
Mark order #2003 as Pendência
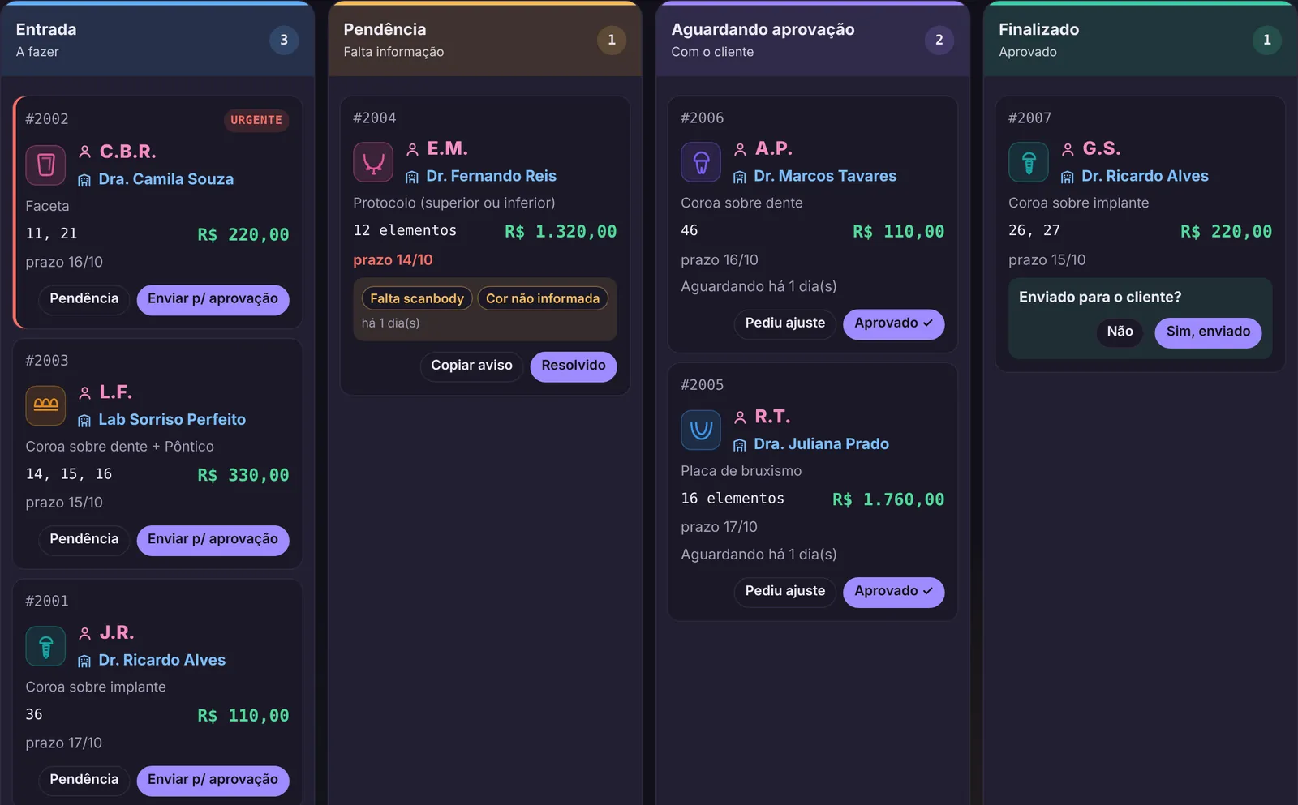[84, 540]
